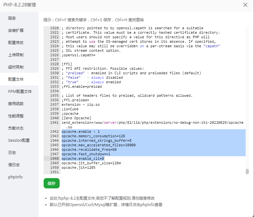Click line number 1942 in gutter
This screenshot has width=254, height=217.
coord(54,132)
